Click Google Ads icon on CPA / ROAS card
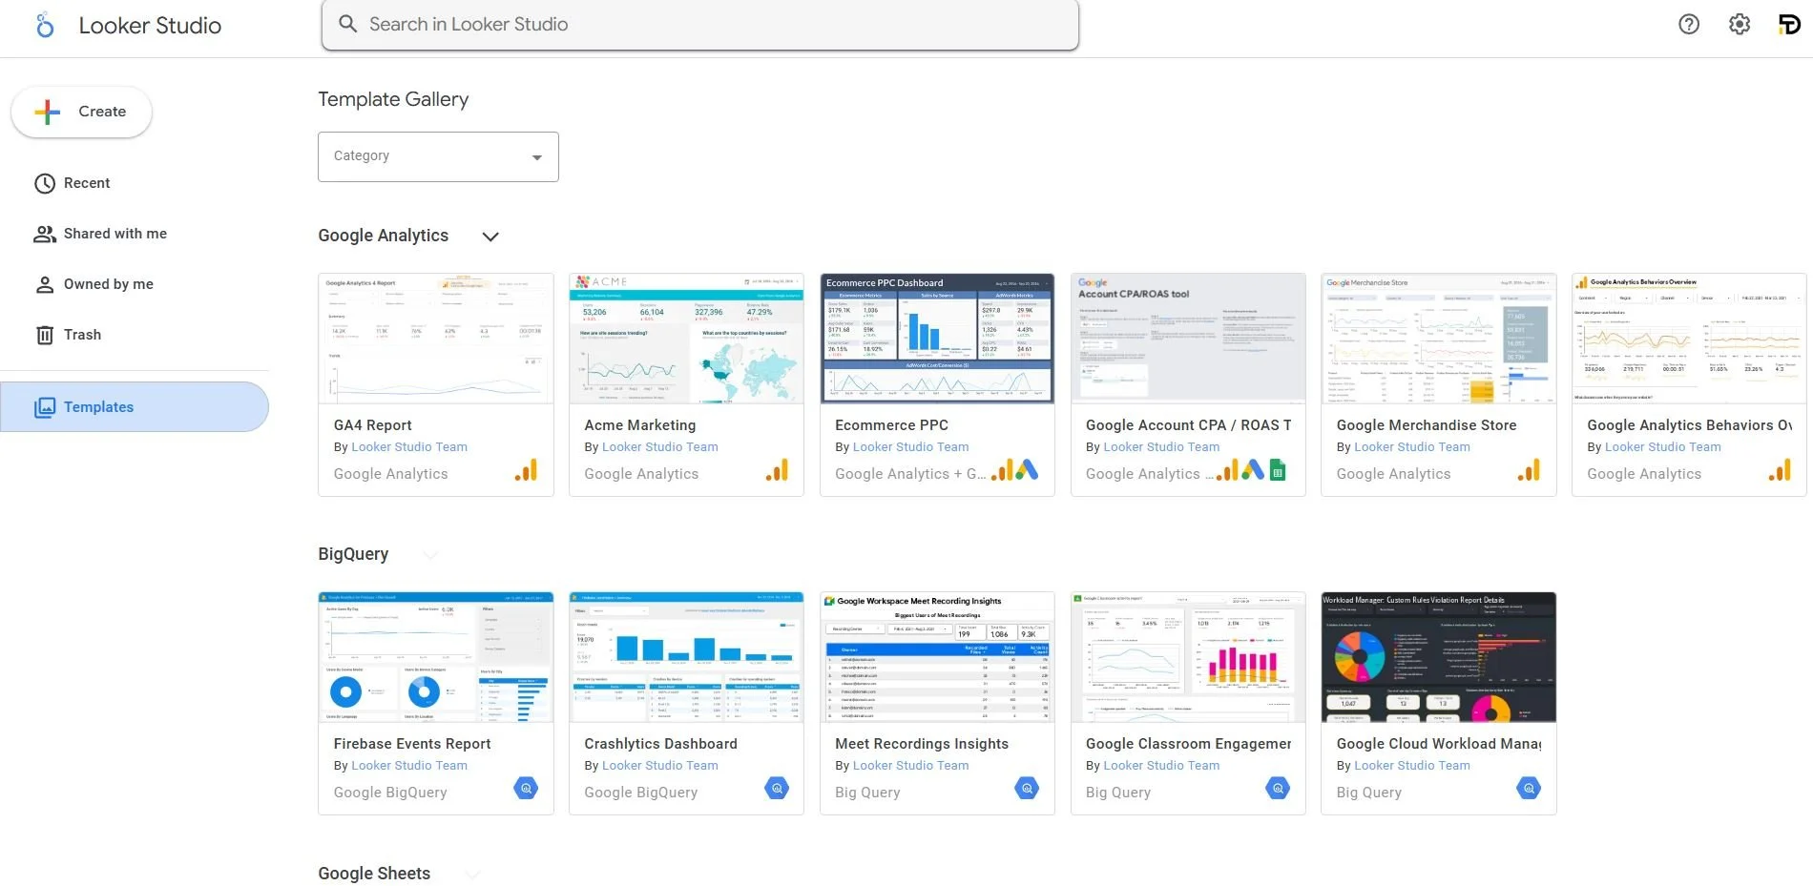 (x=1253, y=470)
